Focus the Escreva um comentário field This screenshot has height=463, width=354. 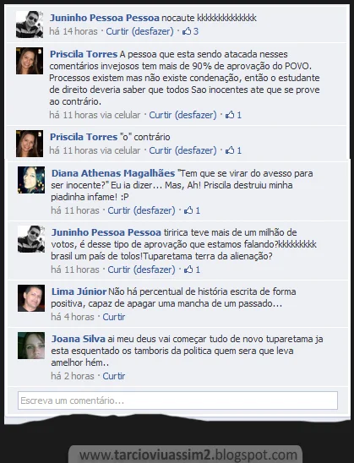177,400
